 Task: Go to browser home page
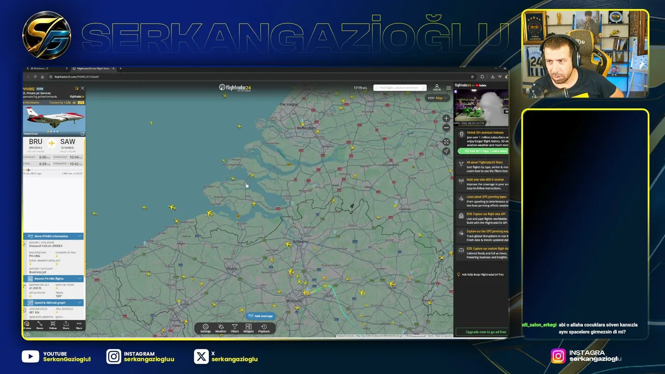[x=42, y=77]
